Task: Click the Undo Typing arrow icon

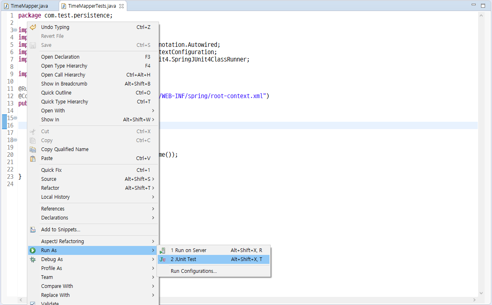Action: point(33,27)
